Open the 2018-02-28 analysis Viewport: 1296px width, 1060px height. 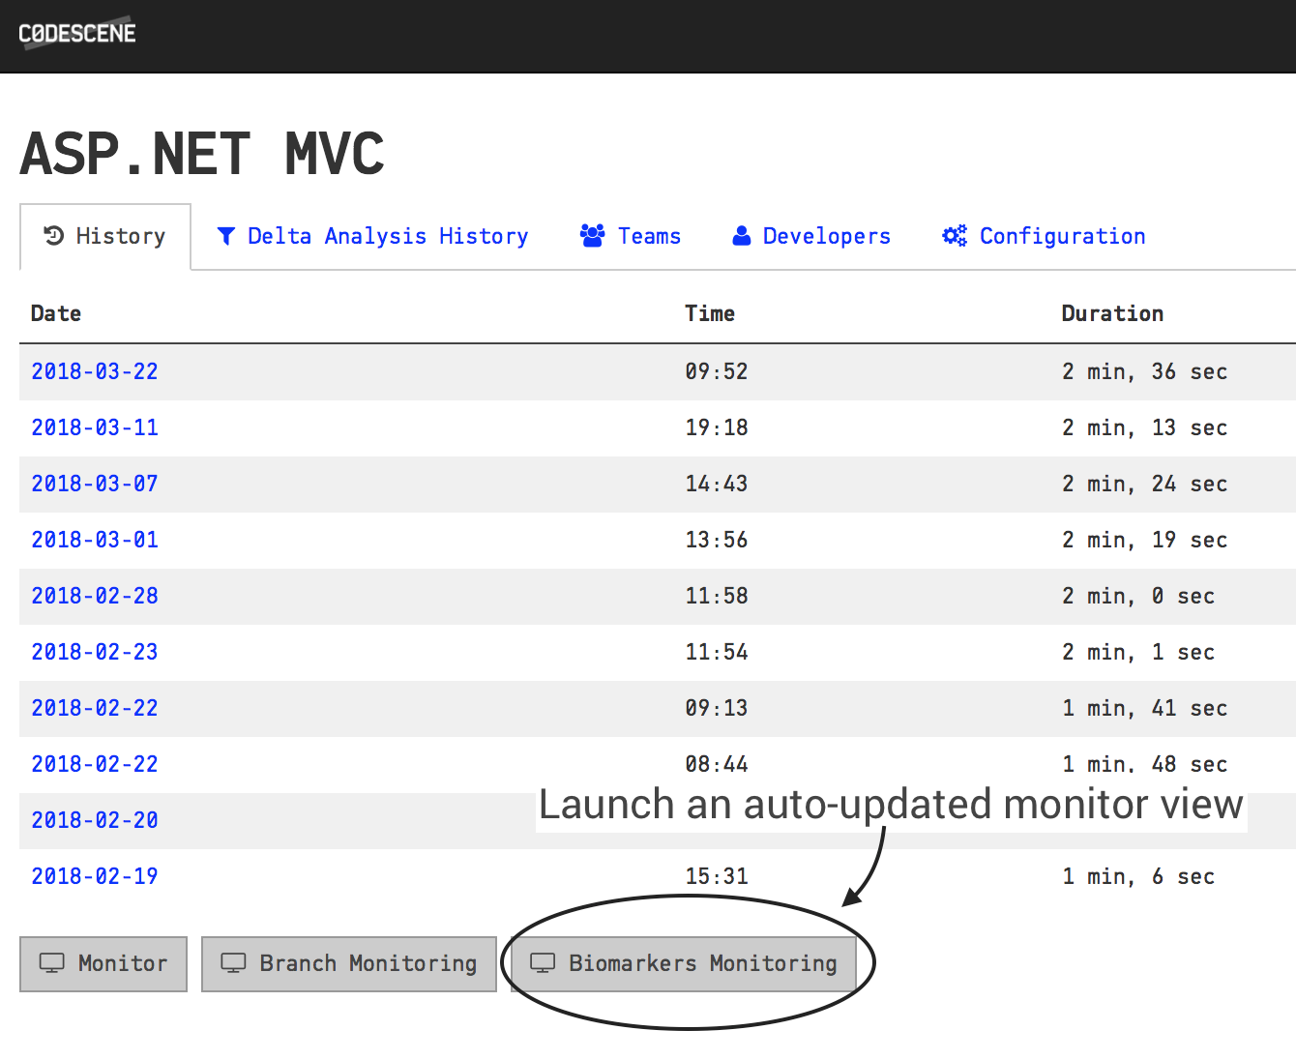[95, 596]
